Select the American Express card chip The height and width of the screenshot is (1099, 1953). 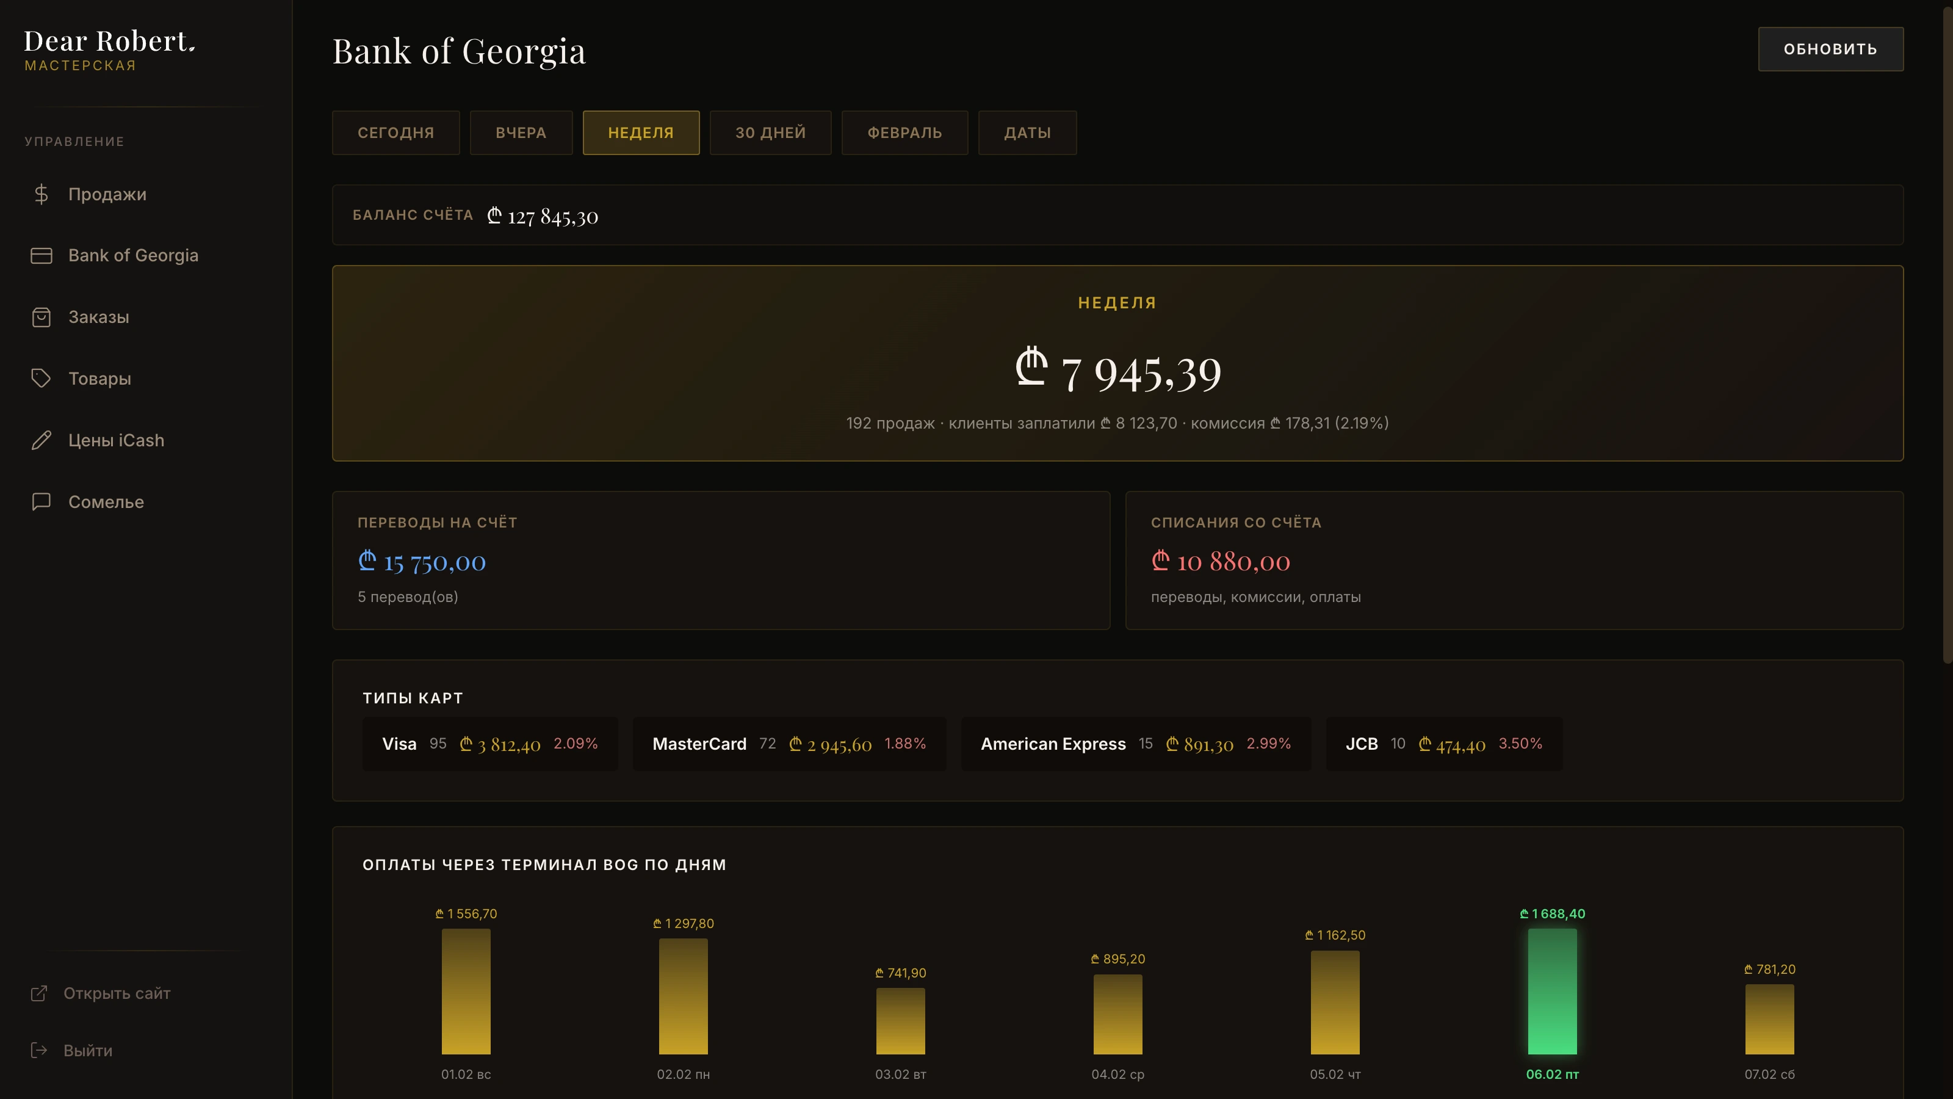coord(1135,744)
